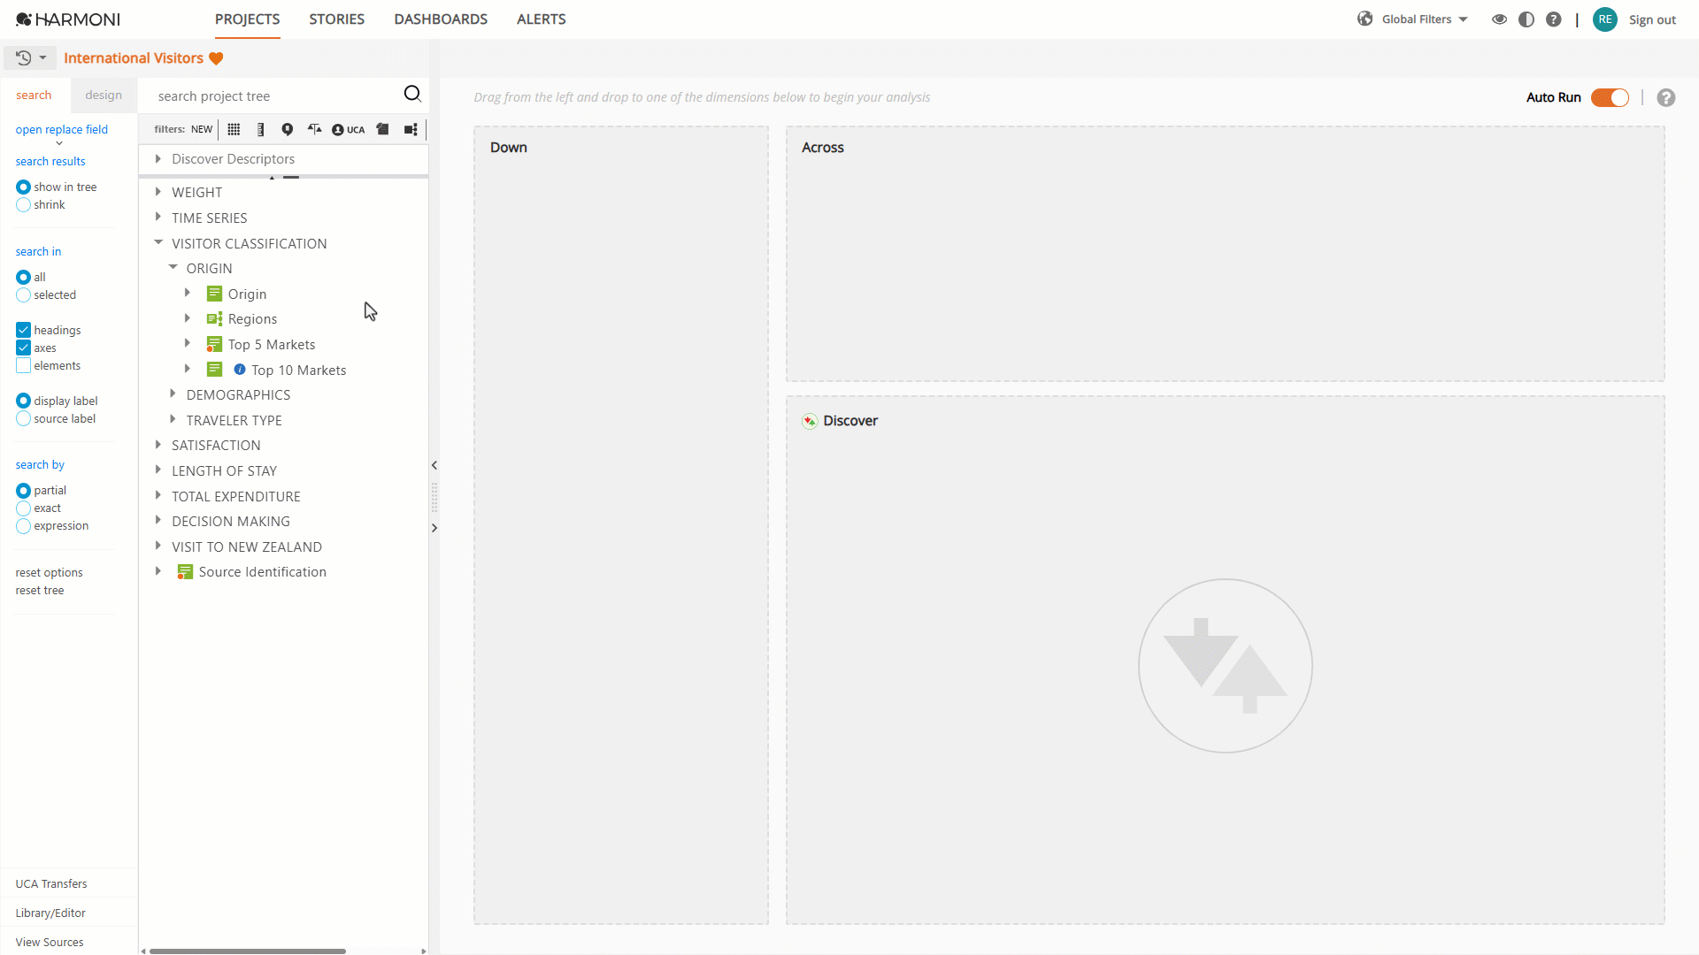Click the orange favorite heart icon
Viewport: 1699px width, 955px height.
pos(216,58)
